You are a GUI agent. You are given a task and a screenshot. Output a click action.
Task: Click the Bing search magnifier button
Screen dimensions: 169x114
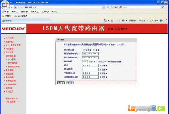click(x=163, y=7)
